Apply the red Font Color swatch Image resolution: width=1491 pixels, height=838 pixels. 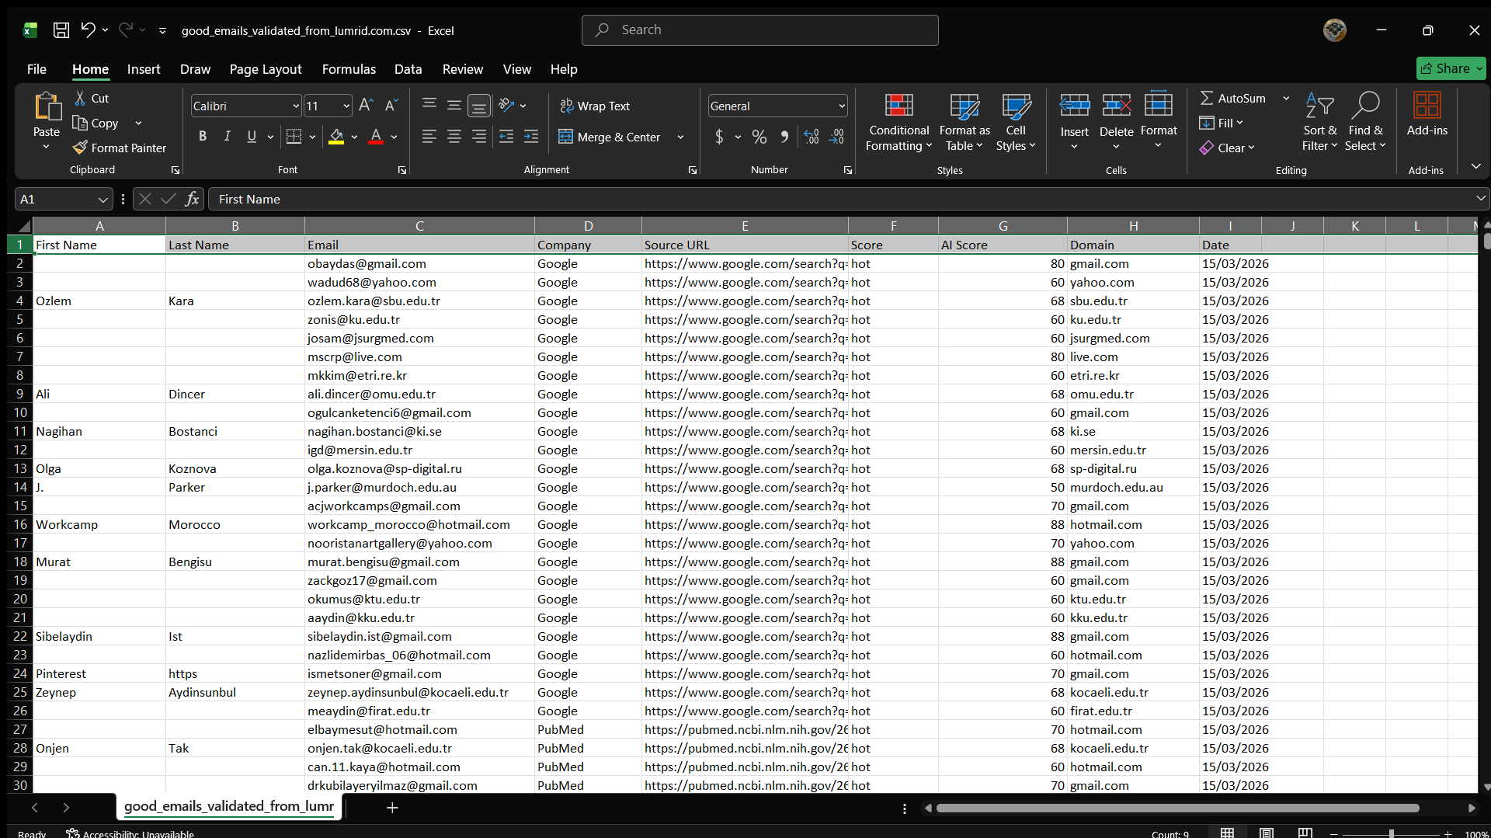tap(376, 137)
